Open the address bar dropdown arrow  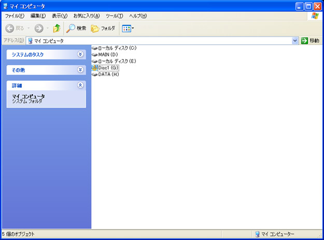tap(295, 40)
